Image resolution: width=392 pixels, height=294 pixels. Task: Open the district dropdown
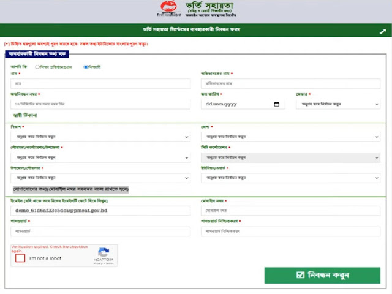click(290, 137)
